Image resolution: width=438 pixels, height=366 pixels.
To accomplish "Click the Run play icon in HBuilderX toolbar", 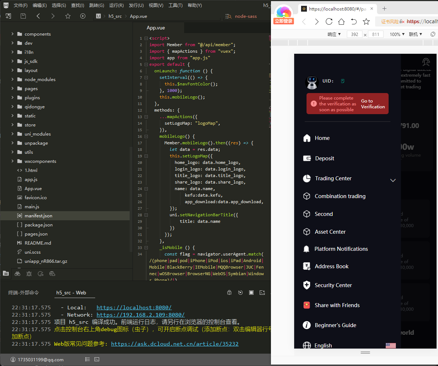I will (x=83, y=16).
